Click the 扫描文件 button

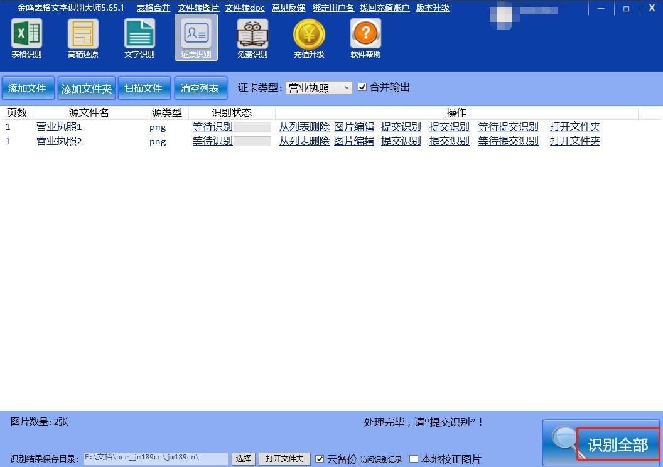point(144,88)
